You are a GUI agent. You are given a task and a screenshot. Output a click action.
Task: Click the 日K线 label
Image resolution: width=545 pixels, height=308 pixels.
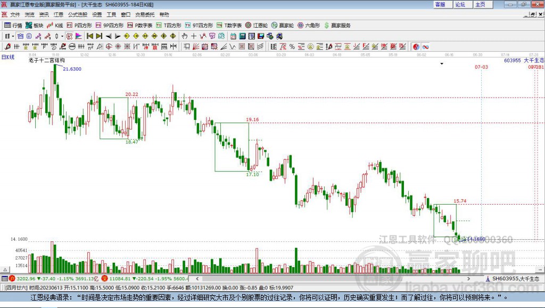(x=8, y=57)
